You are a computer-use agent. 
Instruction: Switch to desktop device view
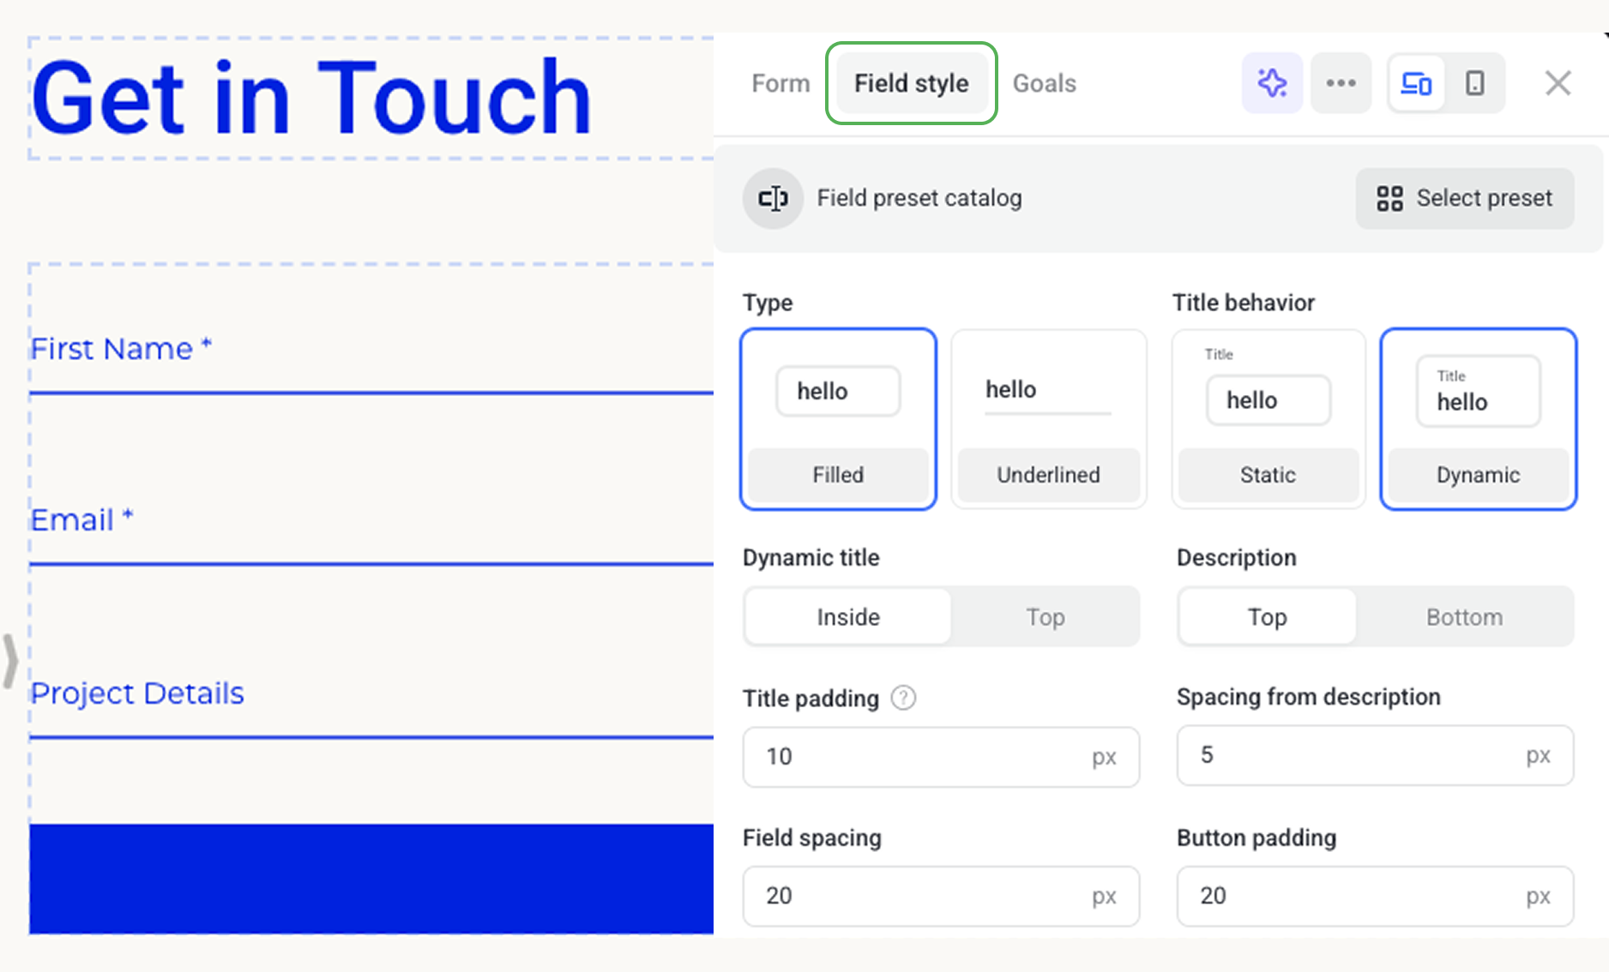click(x=1416, y=83)
